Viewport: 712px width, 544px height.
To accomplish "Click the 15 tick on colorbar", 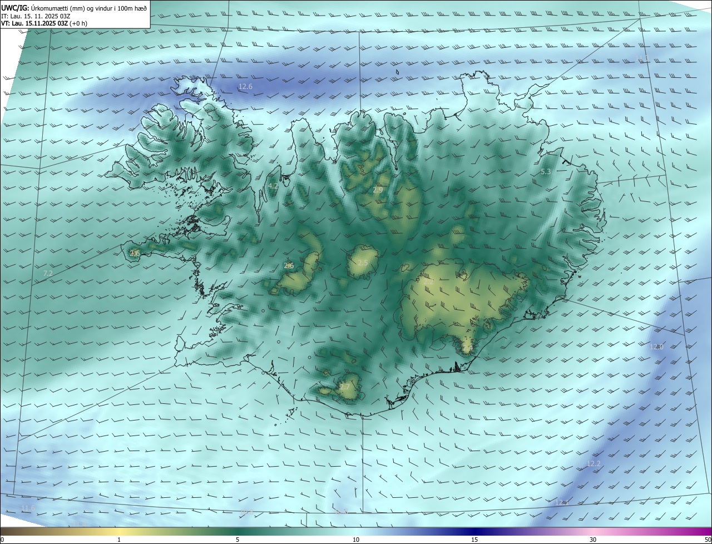I will point(474,540).
